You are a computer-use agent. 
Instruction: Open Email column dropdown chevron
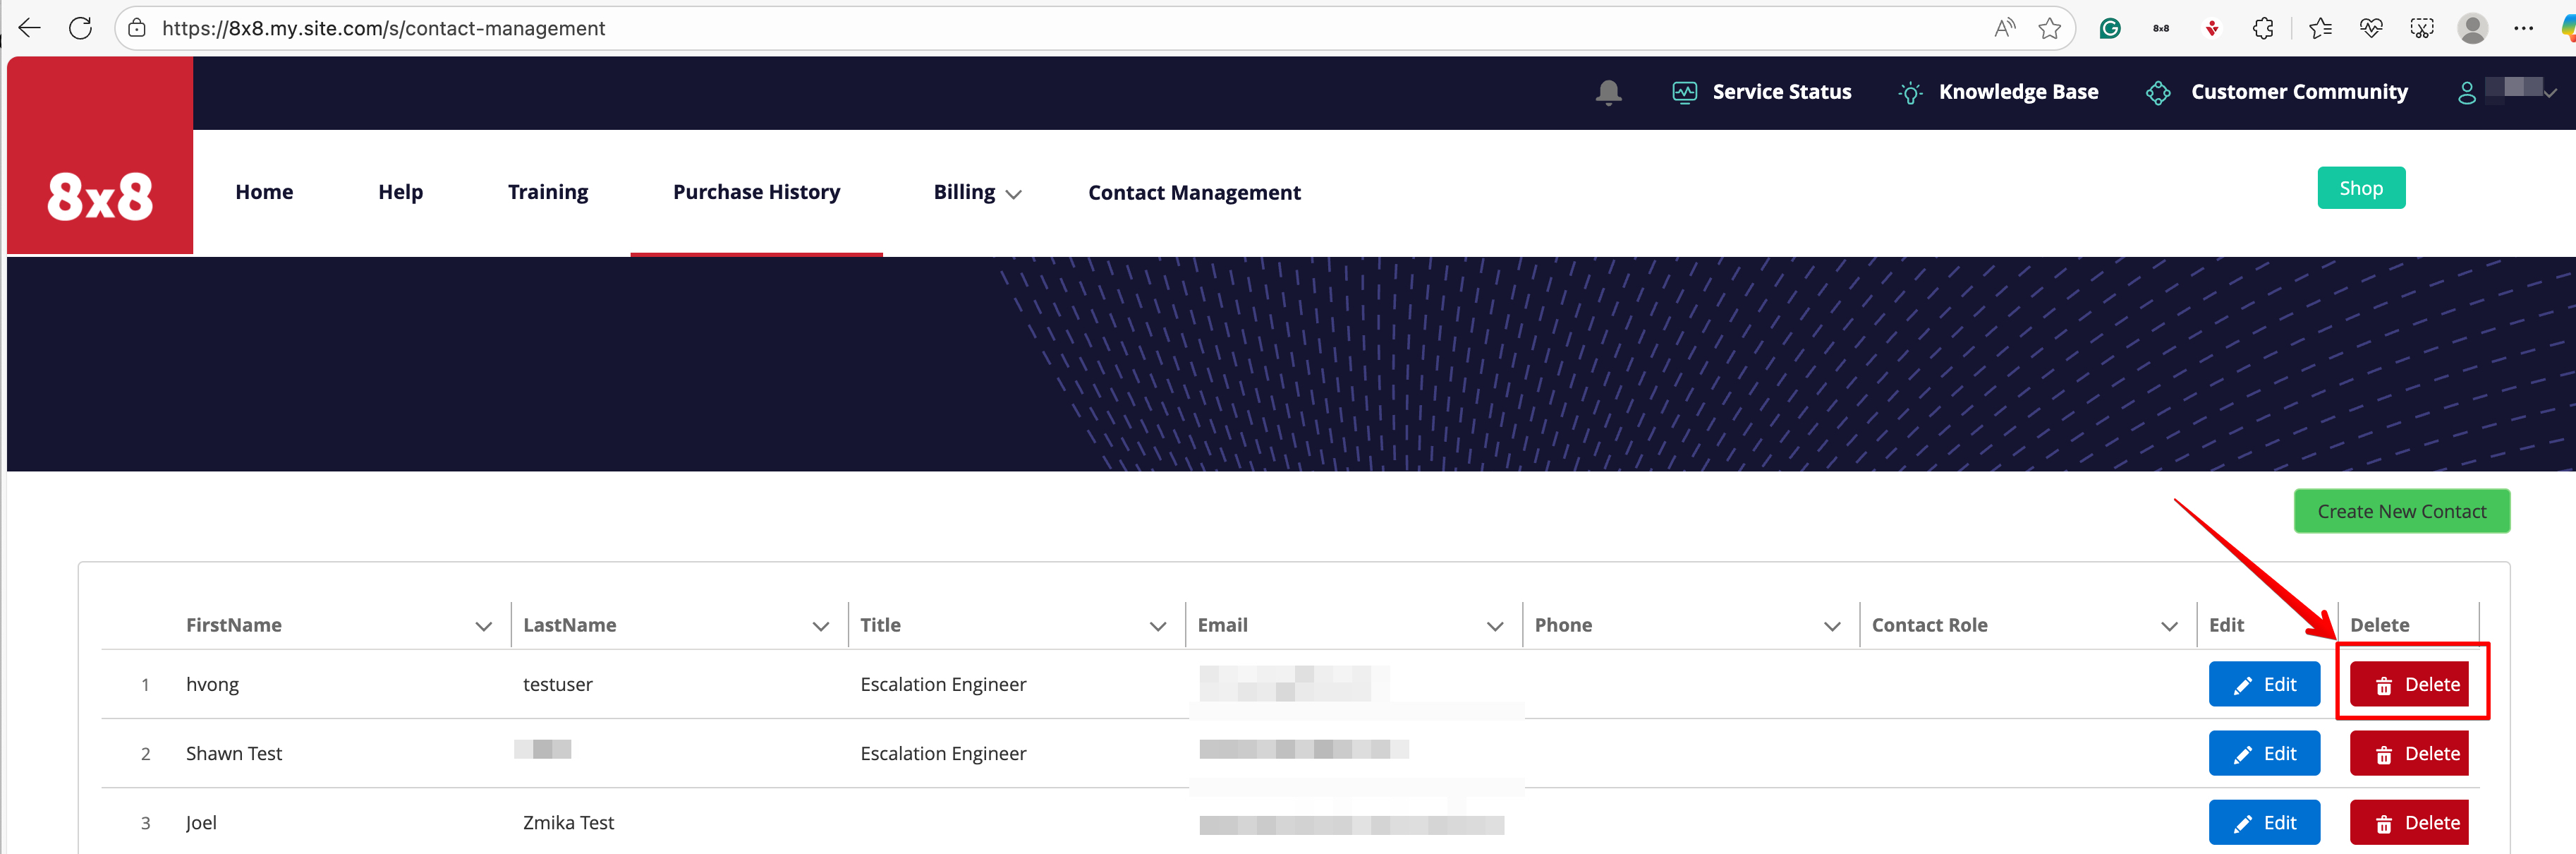[1494, 626]
